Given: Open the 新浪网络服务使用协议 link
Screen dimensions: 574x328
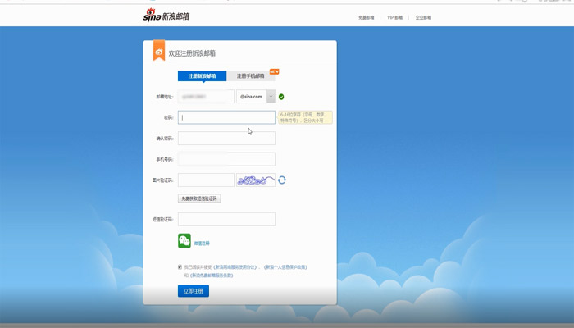Looking at the screenshot, I should pos(235,267).
